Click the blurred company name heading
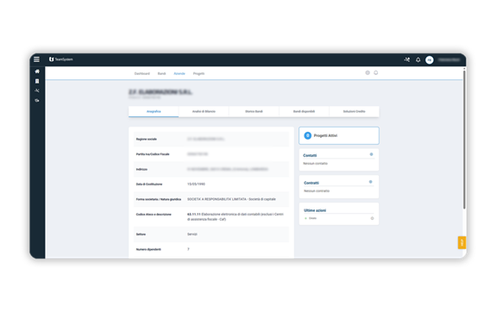497x312 pixels. [x=160, y=92]
